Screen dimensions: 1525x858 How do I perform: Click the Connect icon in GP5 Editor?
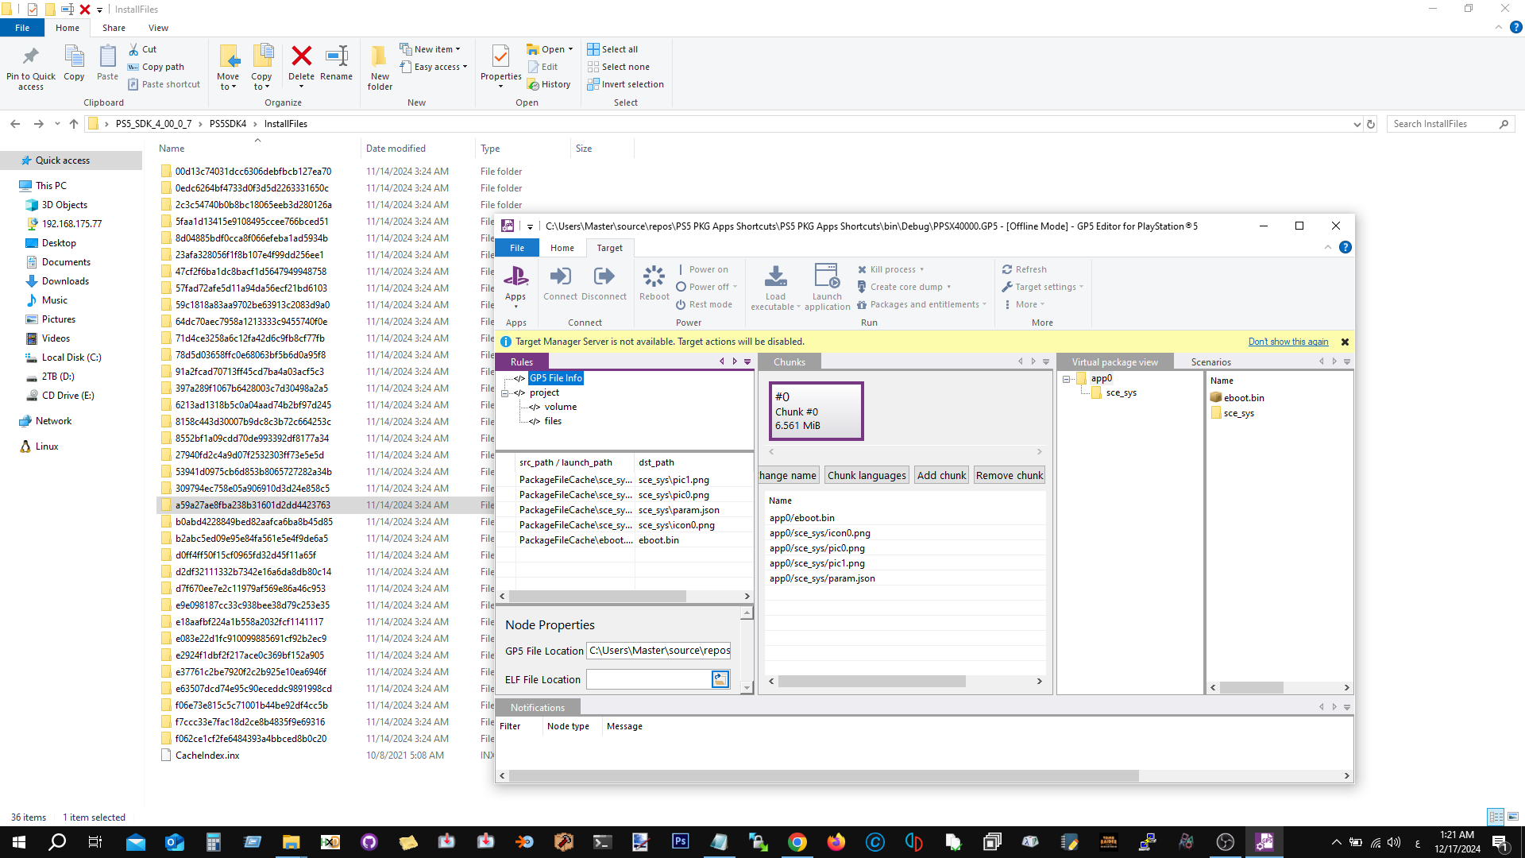pyautogui.click(x=560, y=278)
